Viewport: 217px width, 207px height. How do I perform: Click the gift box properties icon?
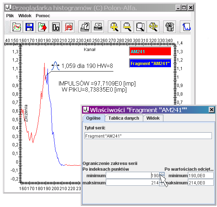click(x=169, y=27)
